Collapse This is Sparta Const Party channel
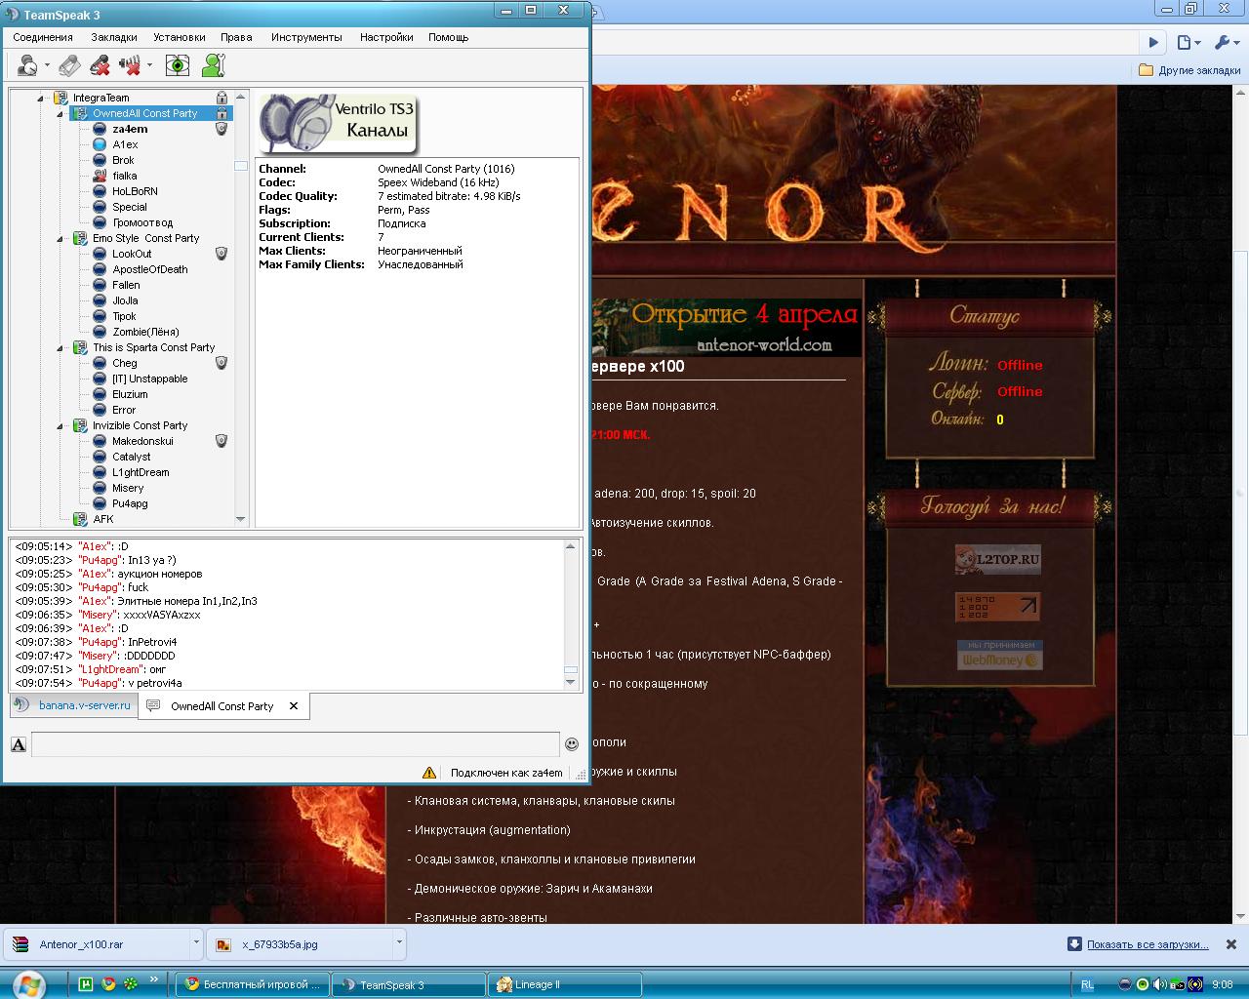This screenshot has width=1249, height=999. click(x=60, y=347)
